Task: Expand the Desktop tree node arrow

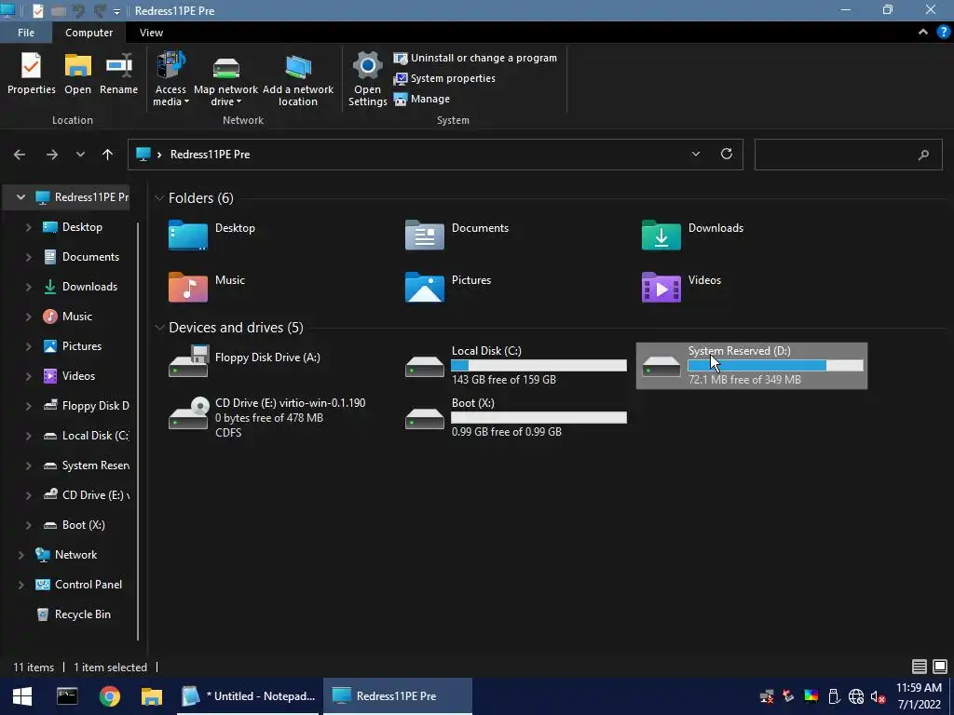Action: coord(28,227)
